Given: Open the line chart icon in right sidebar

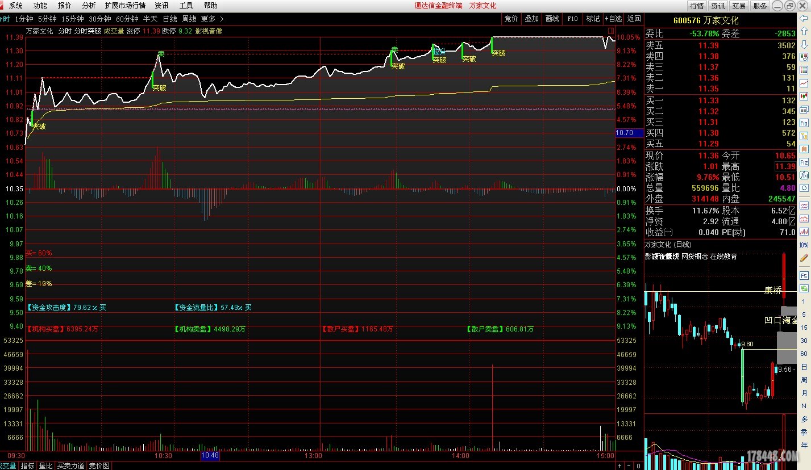Looking at the screenshot, I should pyautogui.click(x=804, y=83).
